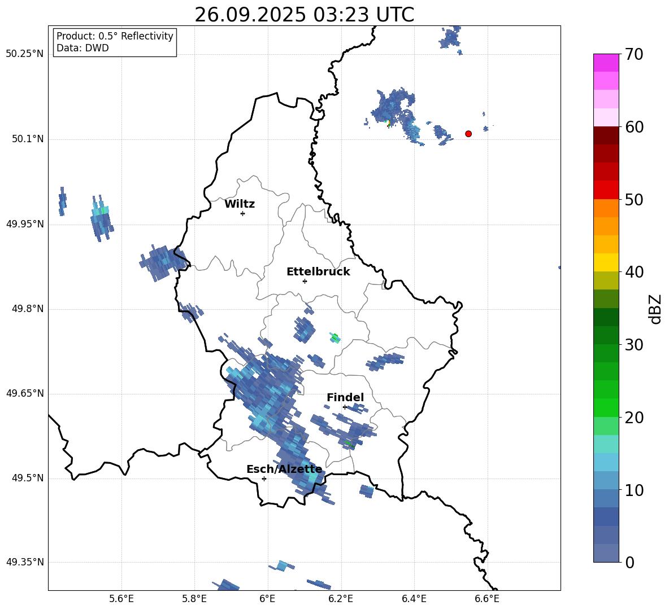669x610 pixels.
Task: Click the dBZ colorbar axis label
Action: click(655, 309)
